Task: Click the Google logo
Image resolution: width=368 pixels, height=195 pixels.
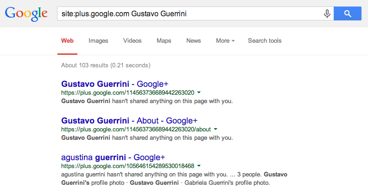Action: tap(26, 14)
